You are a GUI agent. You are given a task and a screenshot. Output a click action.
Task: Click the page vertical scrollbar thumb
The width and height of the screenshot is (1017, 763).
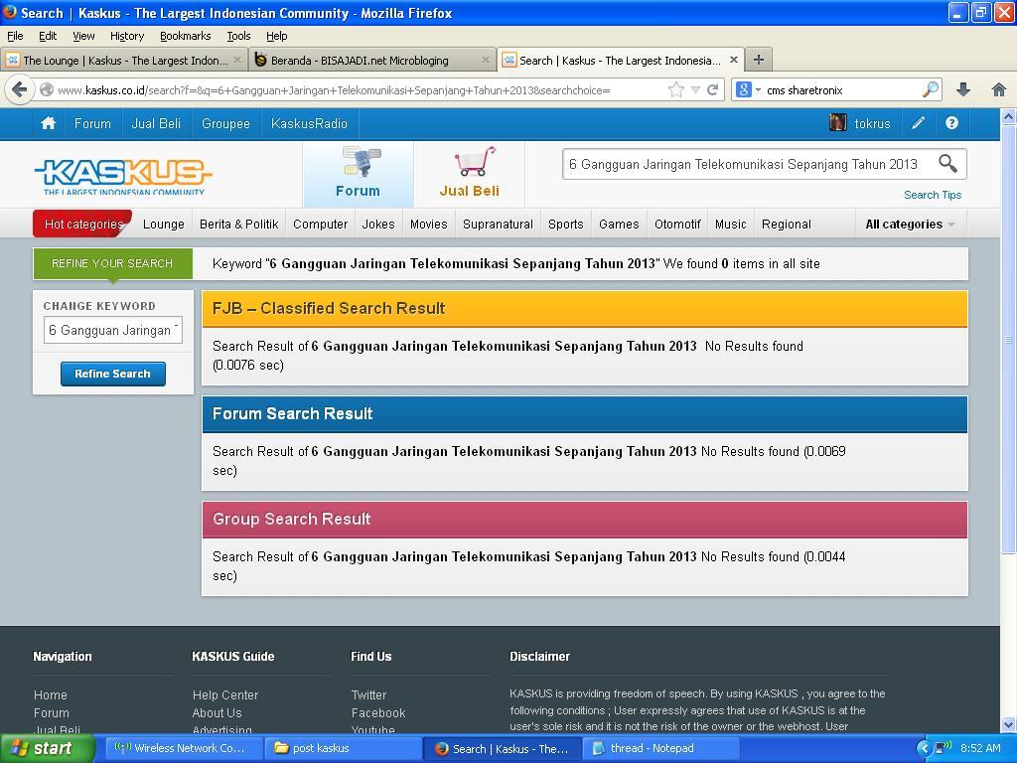click(1008, 339)
